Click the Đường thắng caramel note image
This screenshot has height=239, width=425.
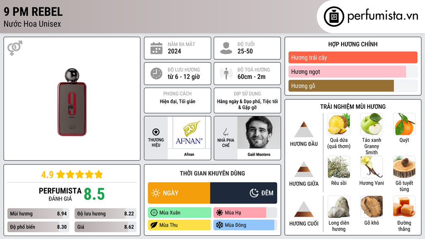coord(404,207)
